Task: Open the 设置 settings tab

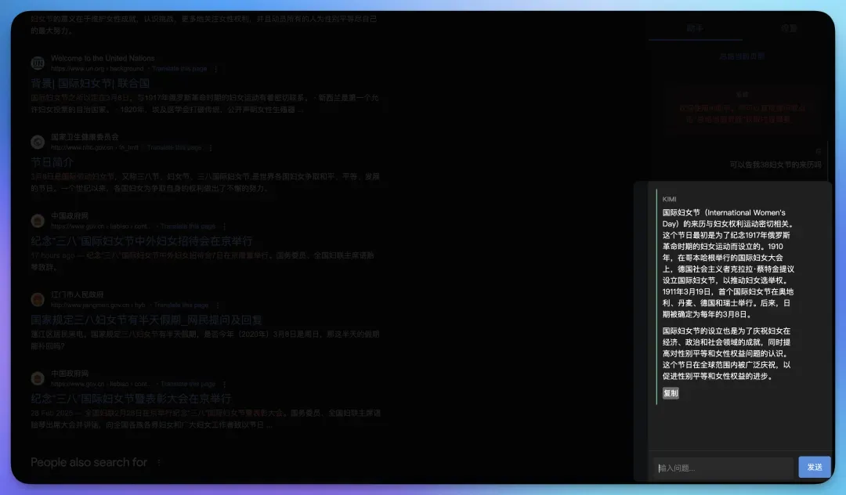Action: tap(788, 29)
